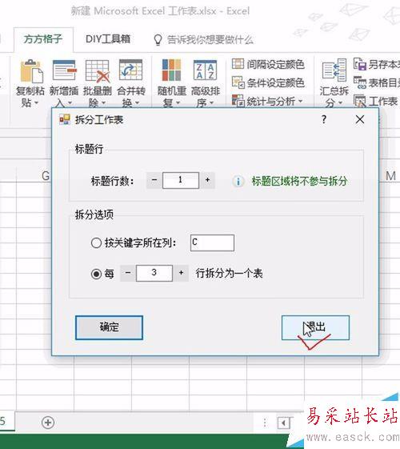The image size is (400, 449).
Task: Click the 表格目录 icon
Action: (360, 82)
